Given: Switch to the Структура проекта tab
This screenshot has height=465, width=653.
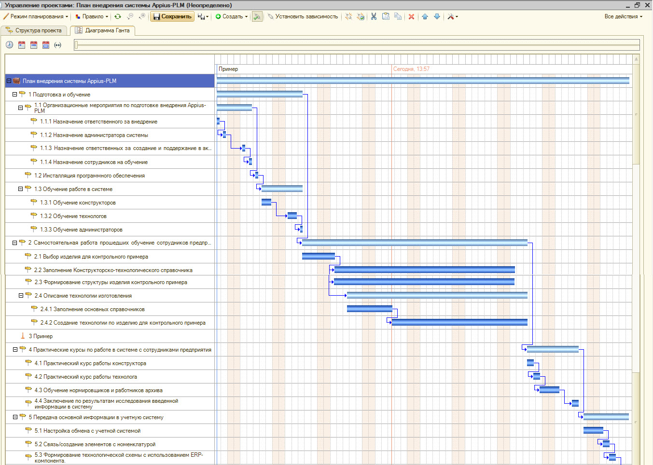Looking at the screenshot, I should pos(34,30).
